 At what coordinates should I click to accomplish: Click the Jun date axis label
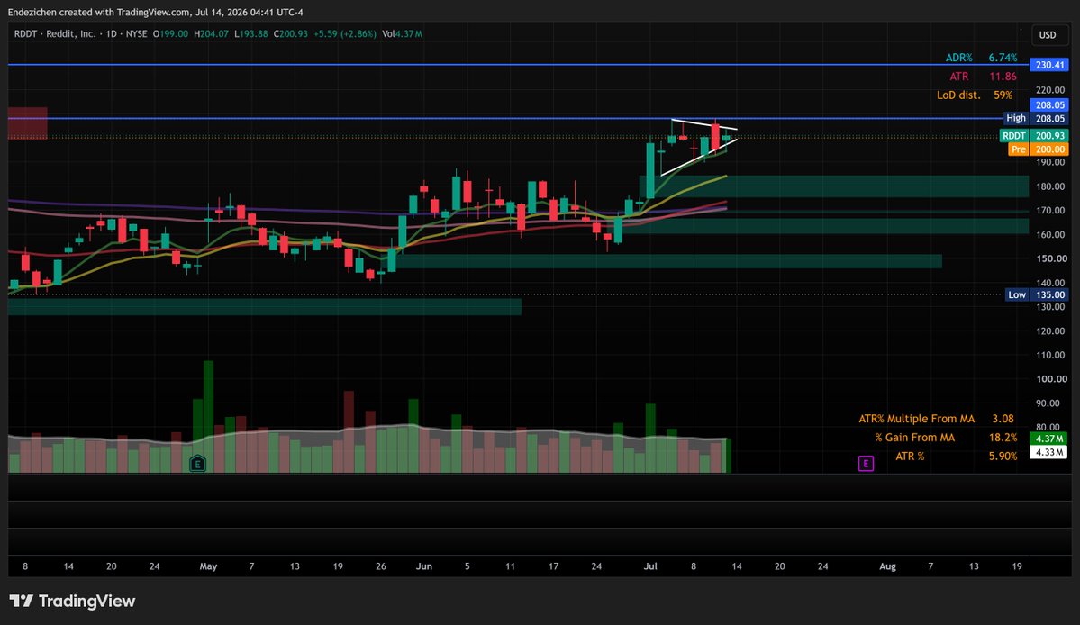point(424,566)
